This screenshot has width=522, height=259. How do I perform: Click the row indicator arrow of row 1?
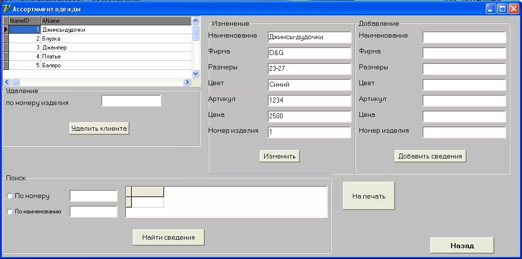(x=5, y=30)
